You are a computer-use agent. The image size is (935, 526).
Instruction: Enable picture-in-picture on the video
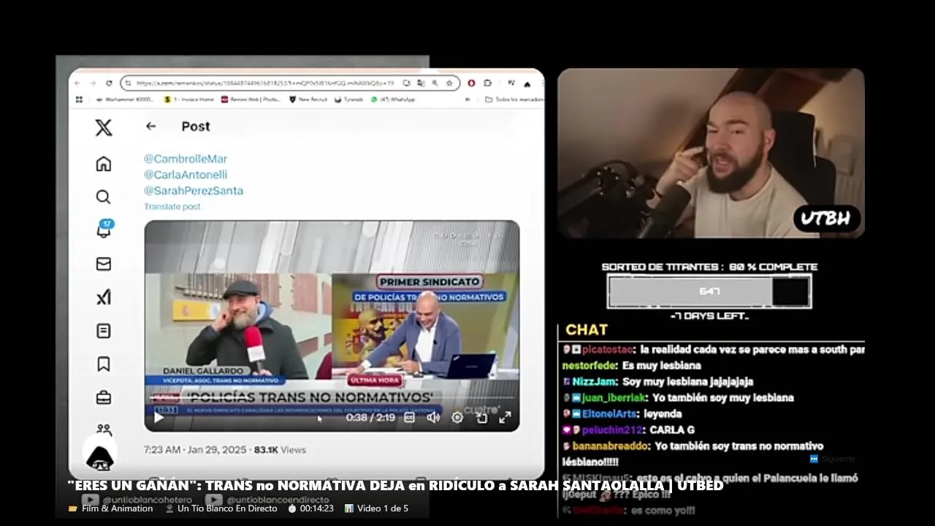tap(481, 417)
